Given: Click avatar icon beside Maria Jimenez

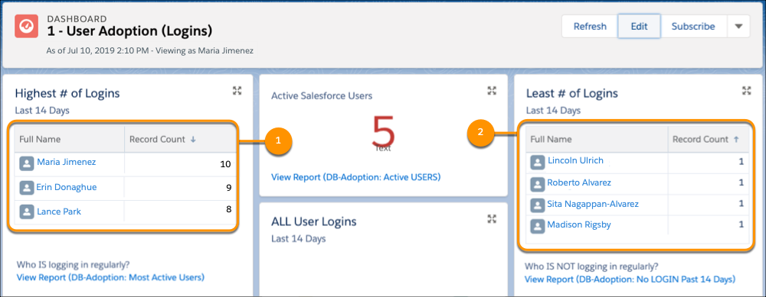Looking at the screenshot, I should 26,163.
